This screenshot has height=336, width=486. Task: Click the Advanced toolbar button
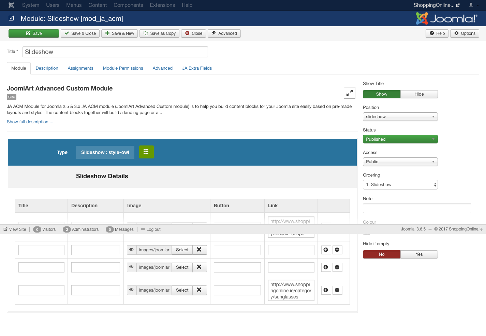coord(224,33)
